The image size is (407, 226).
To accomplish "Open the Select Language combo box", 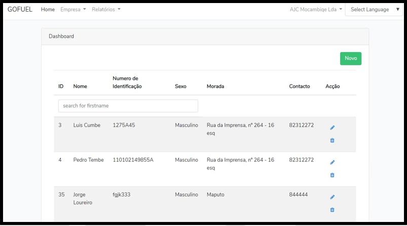I will (x=374, y=10).
